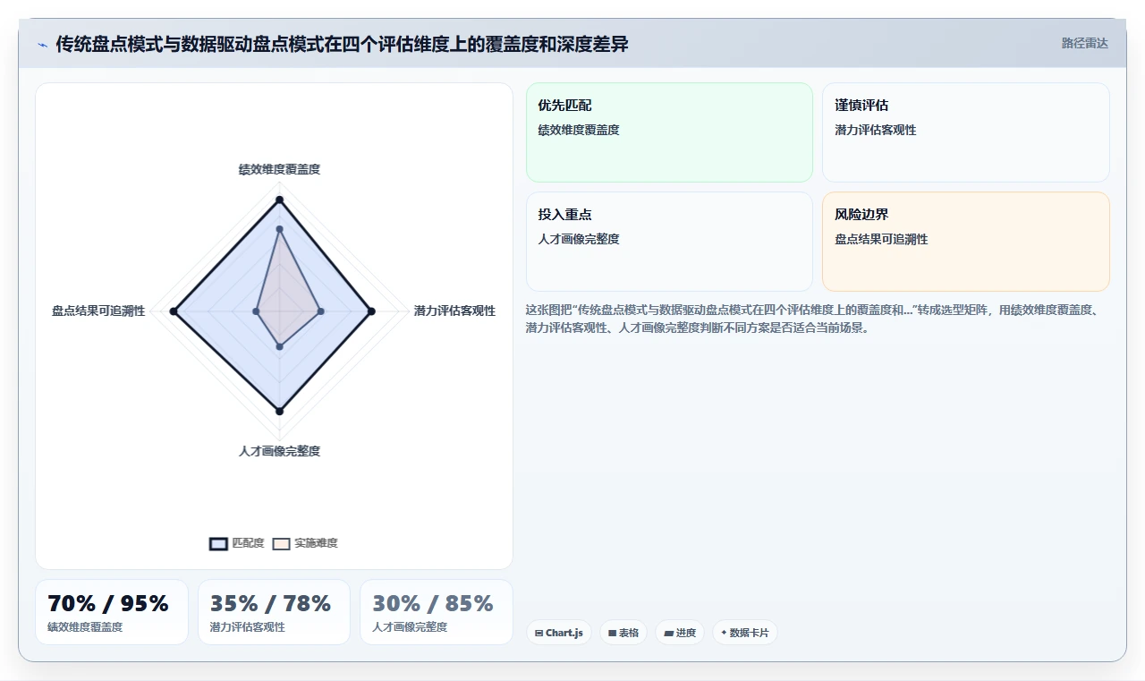This screenshot has height=681, width=1145.
Task: Click the outer radar point at 人才画像完整度
Action: click(x=279, y=411)
